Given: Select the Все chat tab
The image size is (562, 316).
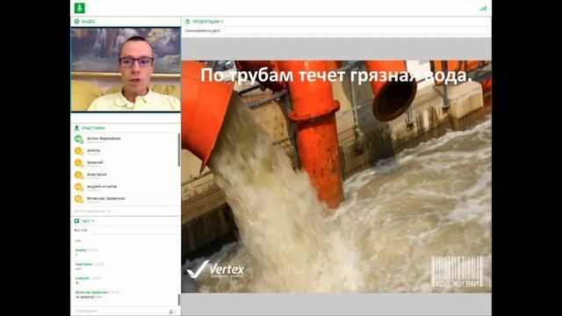Looking at the screenshot, I should 82,230.
